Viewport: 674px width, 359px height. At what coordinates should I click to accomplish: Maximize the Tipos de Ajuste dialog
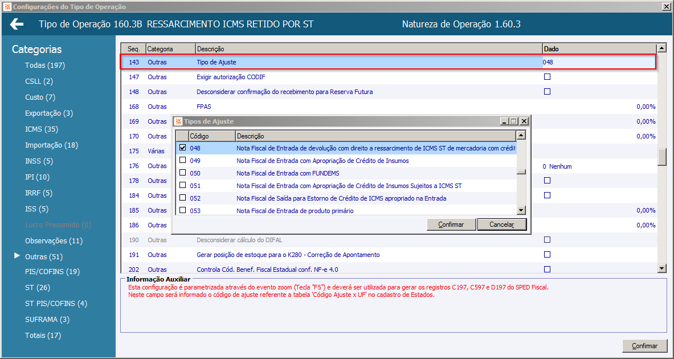[513, 122]
